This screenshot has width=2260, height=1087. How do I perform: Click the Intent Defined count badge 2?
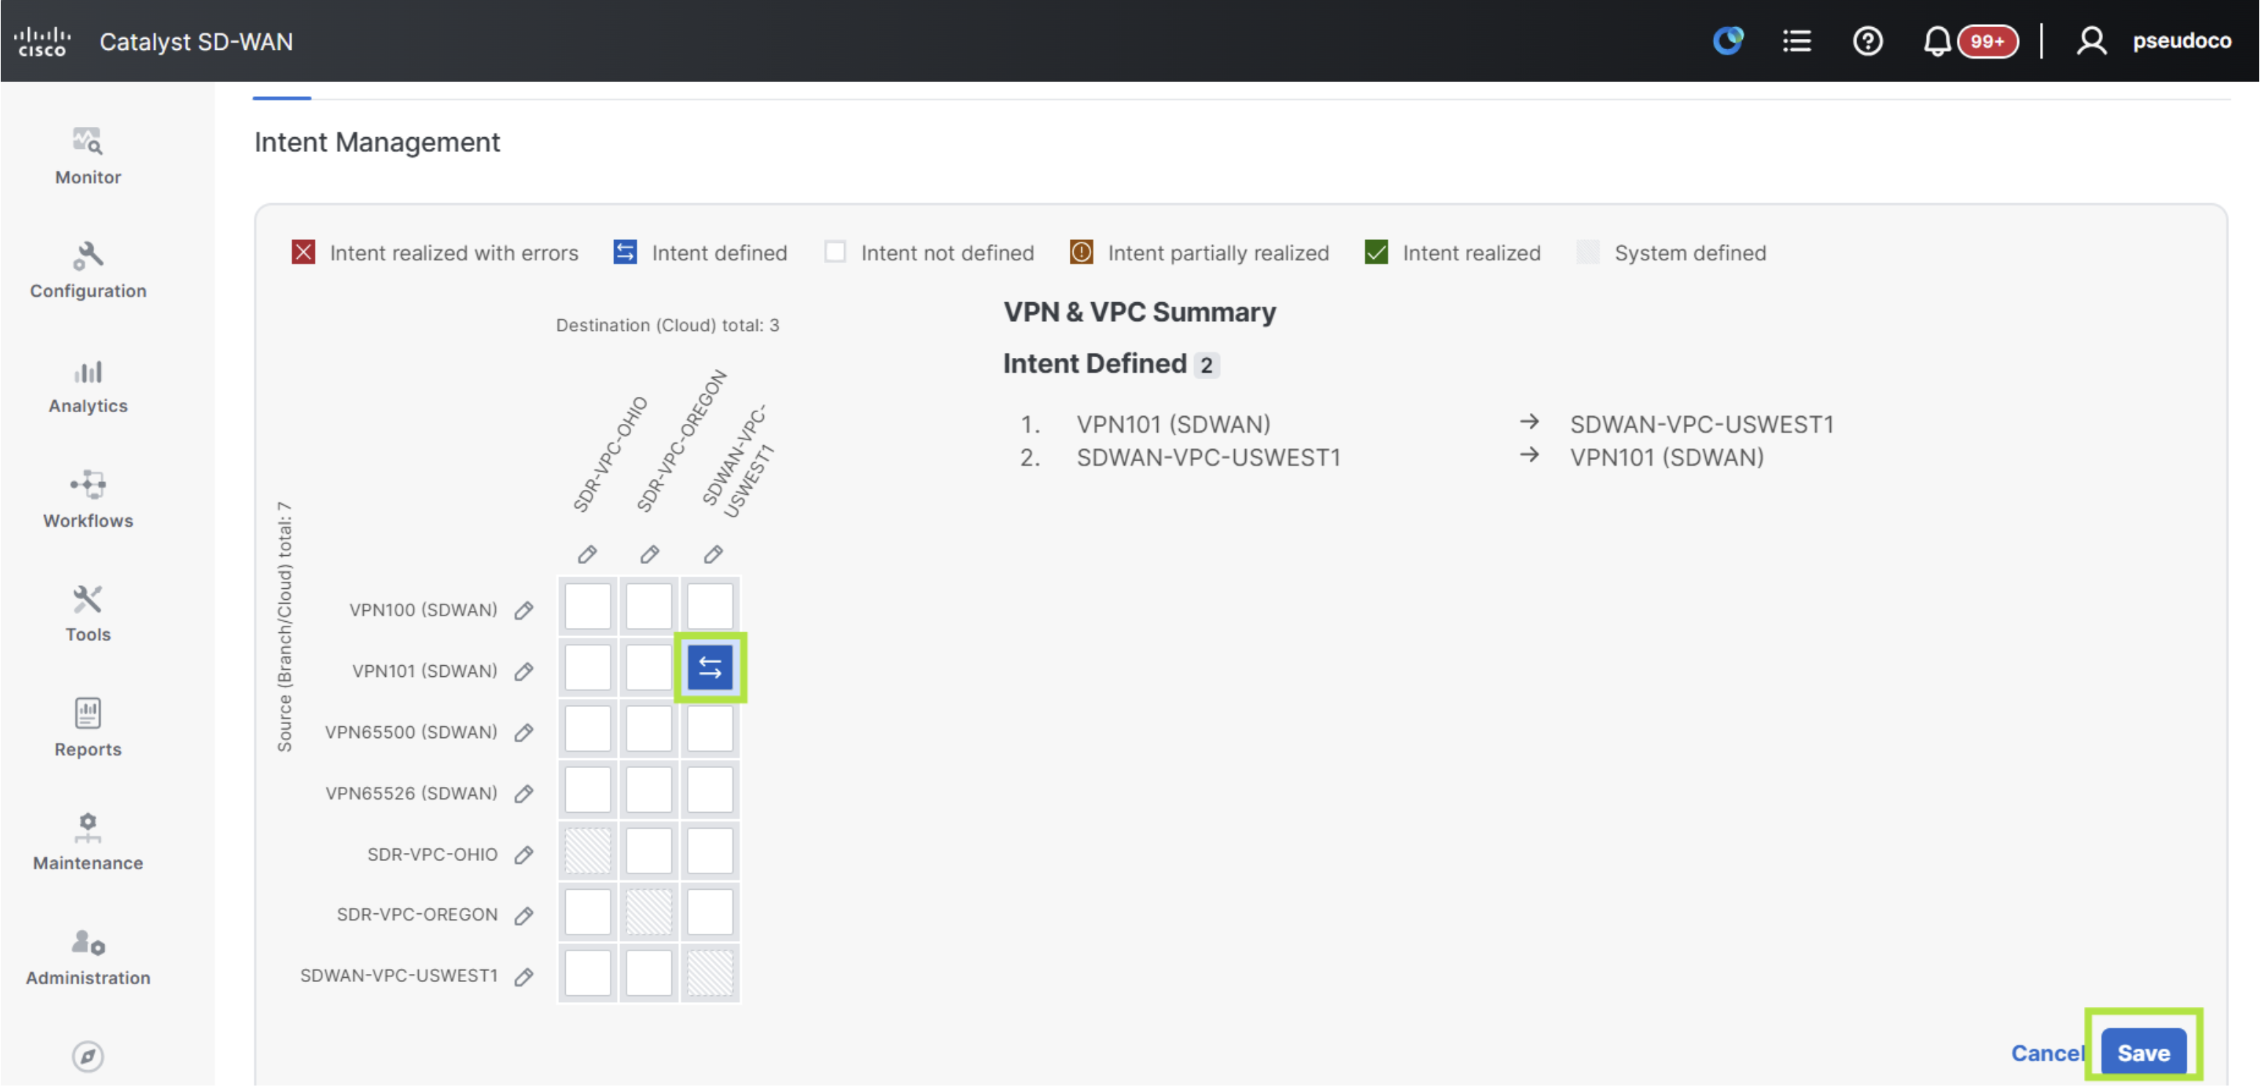pyautogui.click(x=1206, y=365)
